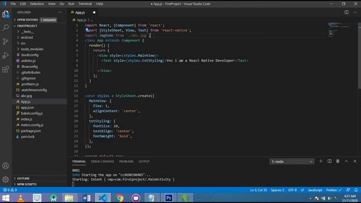Close the terminal panel

(x=355, y=161)
